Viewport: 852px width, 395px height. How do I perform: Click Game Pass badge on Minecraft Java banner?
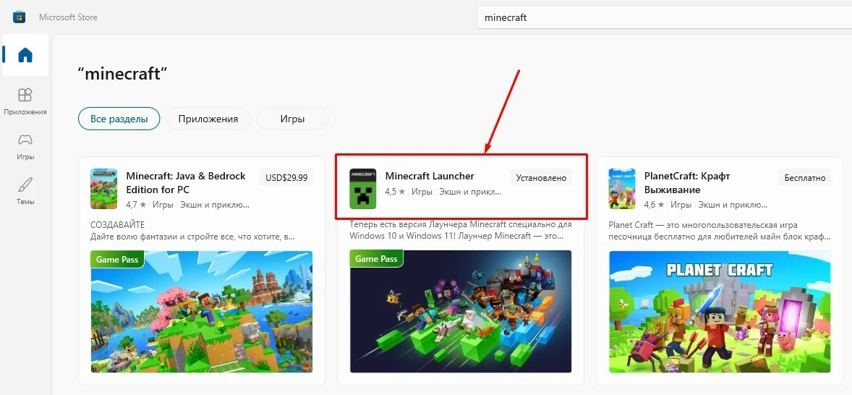tap(117, 259)
